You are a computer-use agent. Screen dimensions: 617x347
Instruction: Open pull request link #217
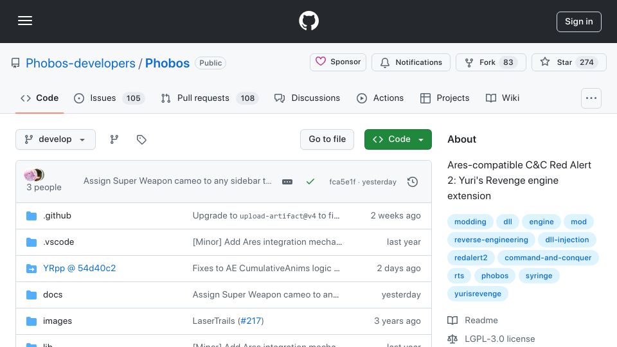coord(251,321)
